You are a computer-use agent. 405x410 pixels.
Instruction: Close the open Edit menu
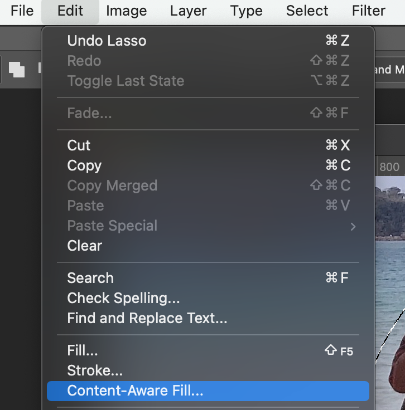(70, 11)
